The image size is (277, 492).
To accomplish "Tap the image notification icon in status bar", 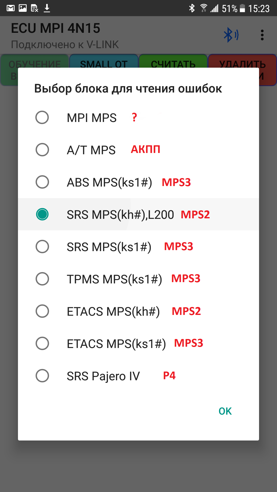I will click(23, 8).
